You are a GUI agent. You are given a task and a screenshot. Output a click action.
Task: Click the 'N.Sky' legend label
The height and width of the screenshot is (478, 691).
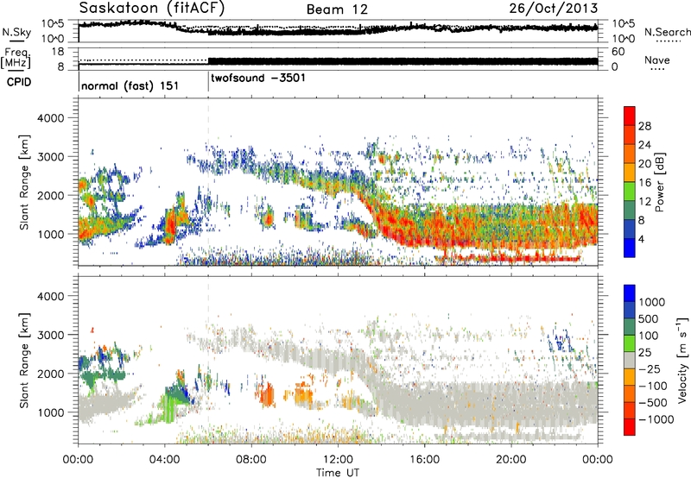[x=16, y=32]
